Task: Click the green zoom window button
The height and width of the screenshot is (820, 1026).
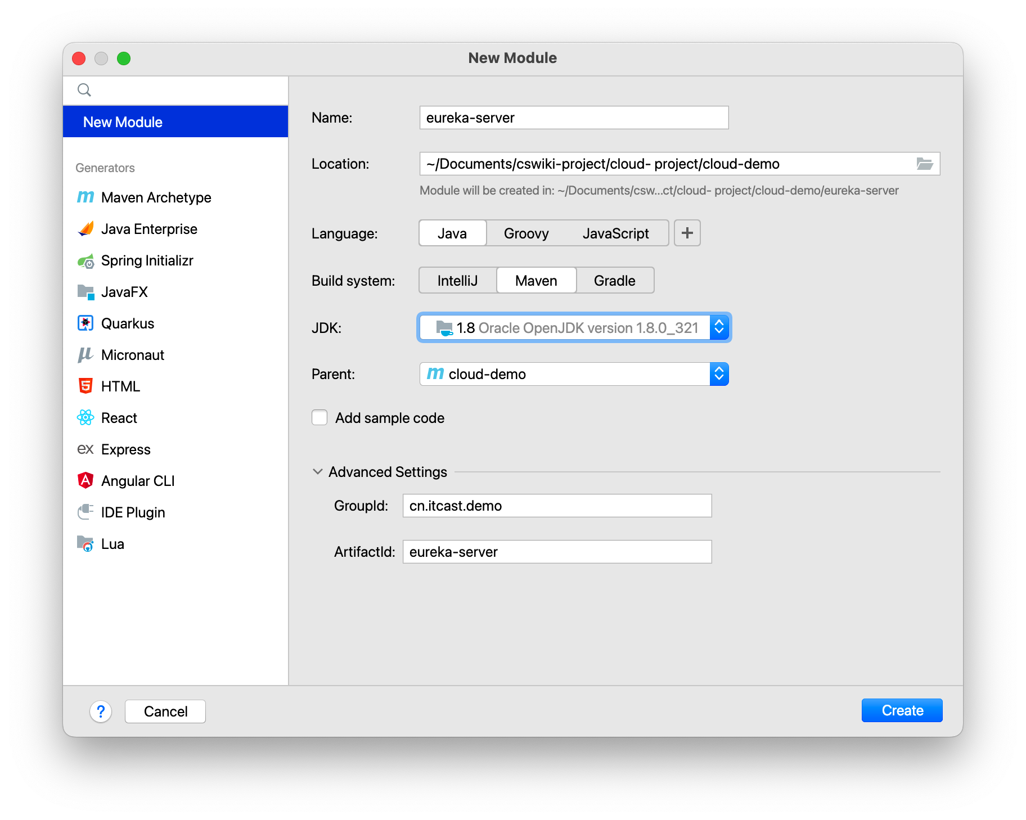Action: 124,58
